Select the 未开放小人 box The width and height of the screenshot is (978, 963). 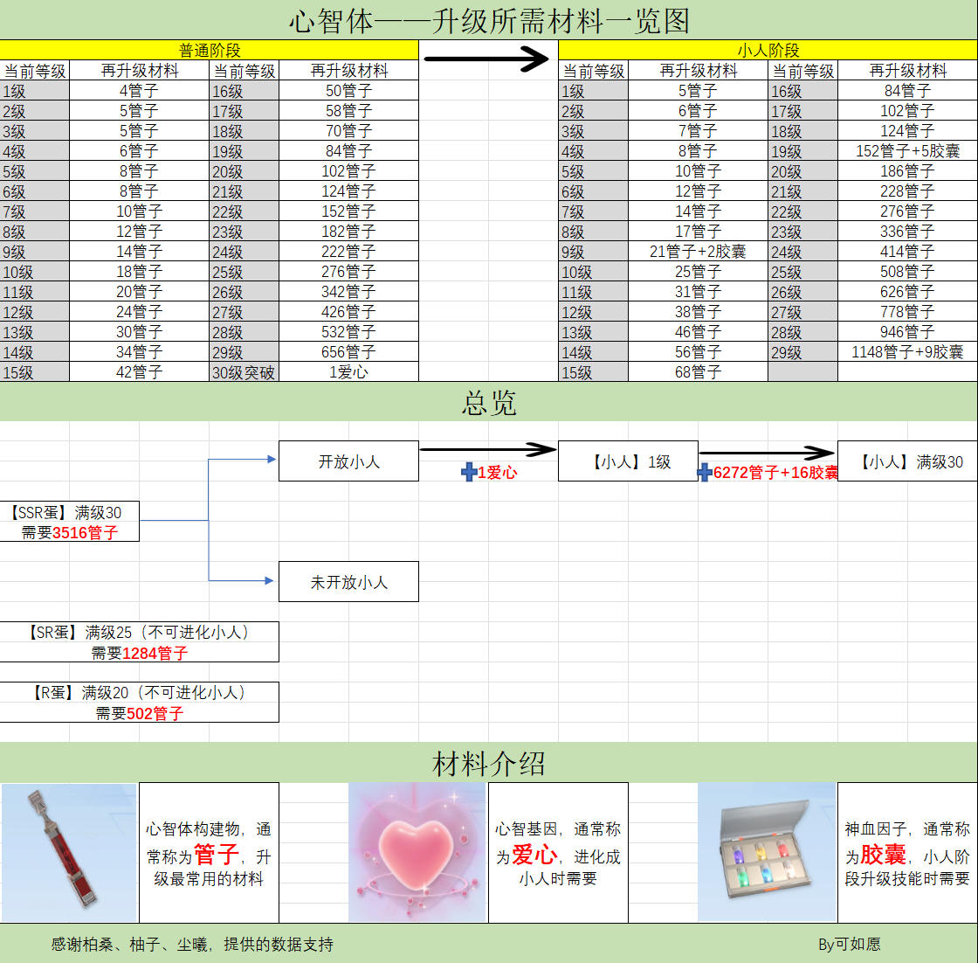348,582
